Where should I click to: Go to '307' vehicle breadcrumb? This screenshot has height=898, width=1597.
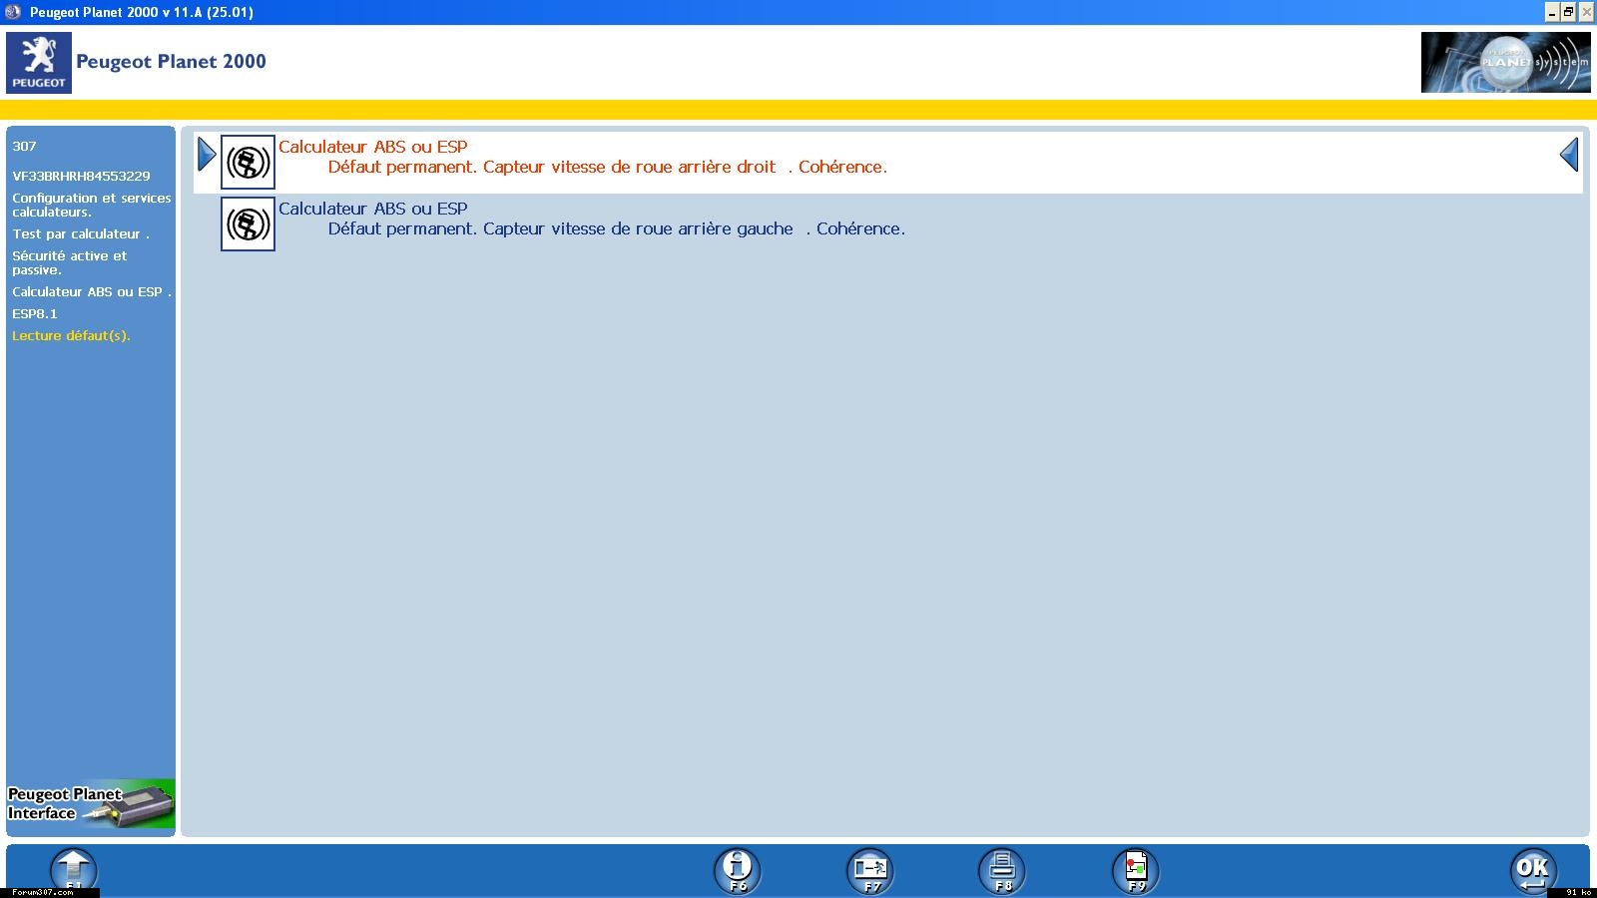[25, 146]
